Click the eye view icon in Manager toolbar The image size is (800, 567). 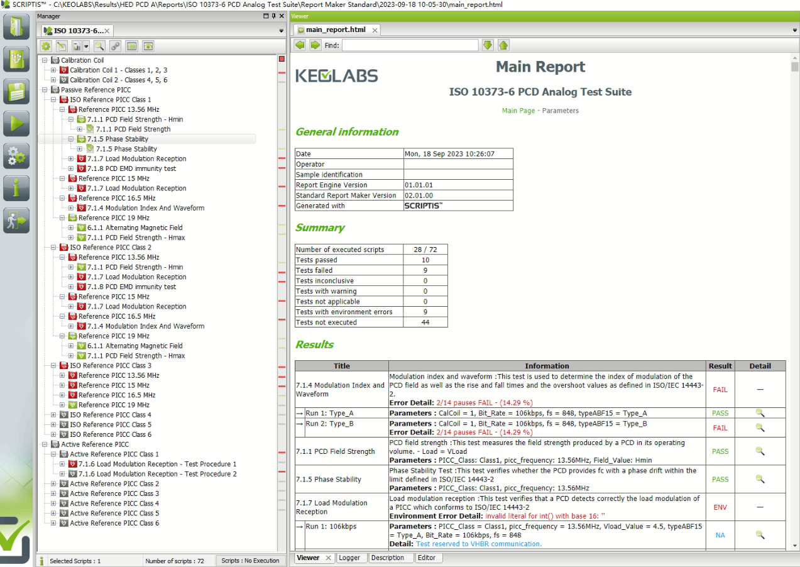coord(148,46)
